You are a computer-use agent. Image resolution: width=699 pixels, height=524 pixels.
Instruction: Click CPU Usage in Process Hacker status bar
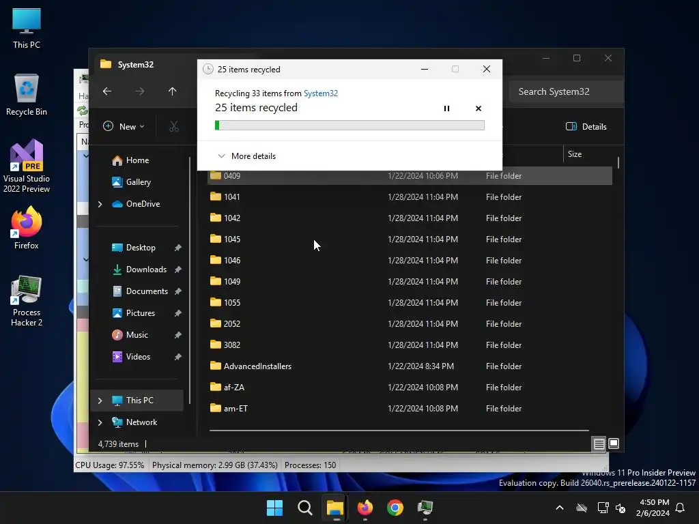(110, 465)
